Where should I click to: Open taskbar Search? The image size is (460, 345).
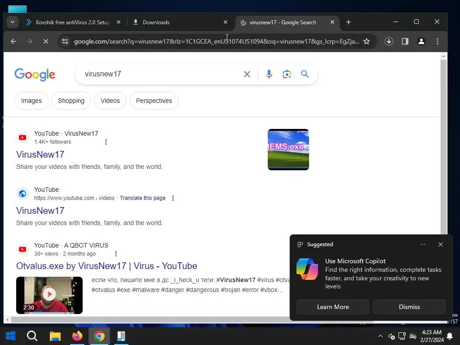coord(32,336)
